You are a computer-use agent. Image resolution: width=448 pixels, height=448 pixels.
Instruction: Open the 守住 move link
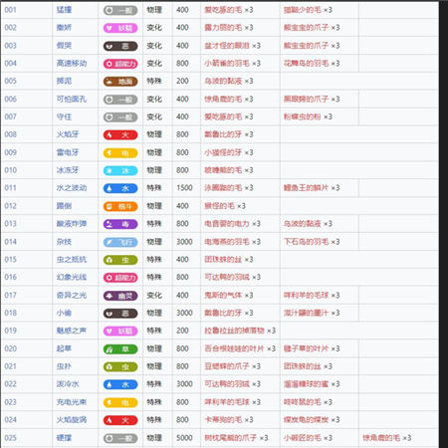pyautogui.click(x=64, y=116)
